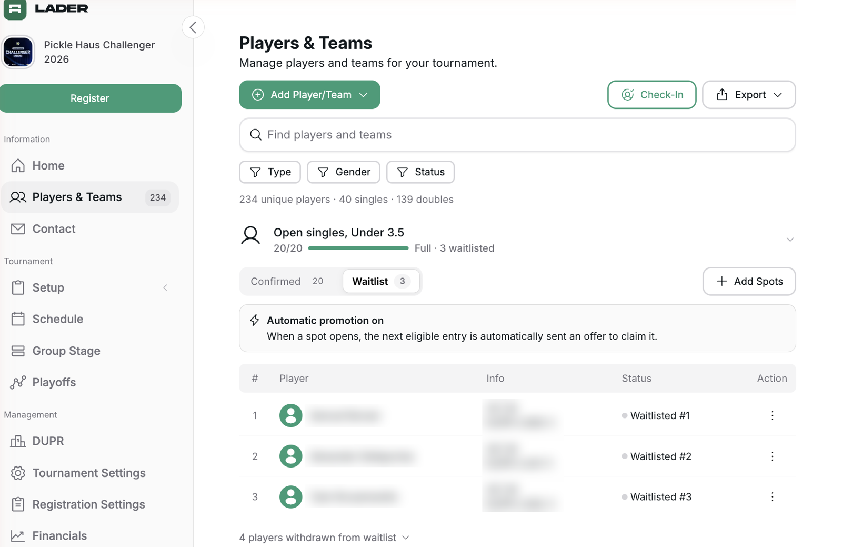Expand the Setup submenu chevron
Image resolution: width=842 pixels, height=547 pixels.
165,288
